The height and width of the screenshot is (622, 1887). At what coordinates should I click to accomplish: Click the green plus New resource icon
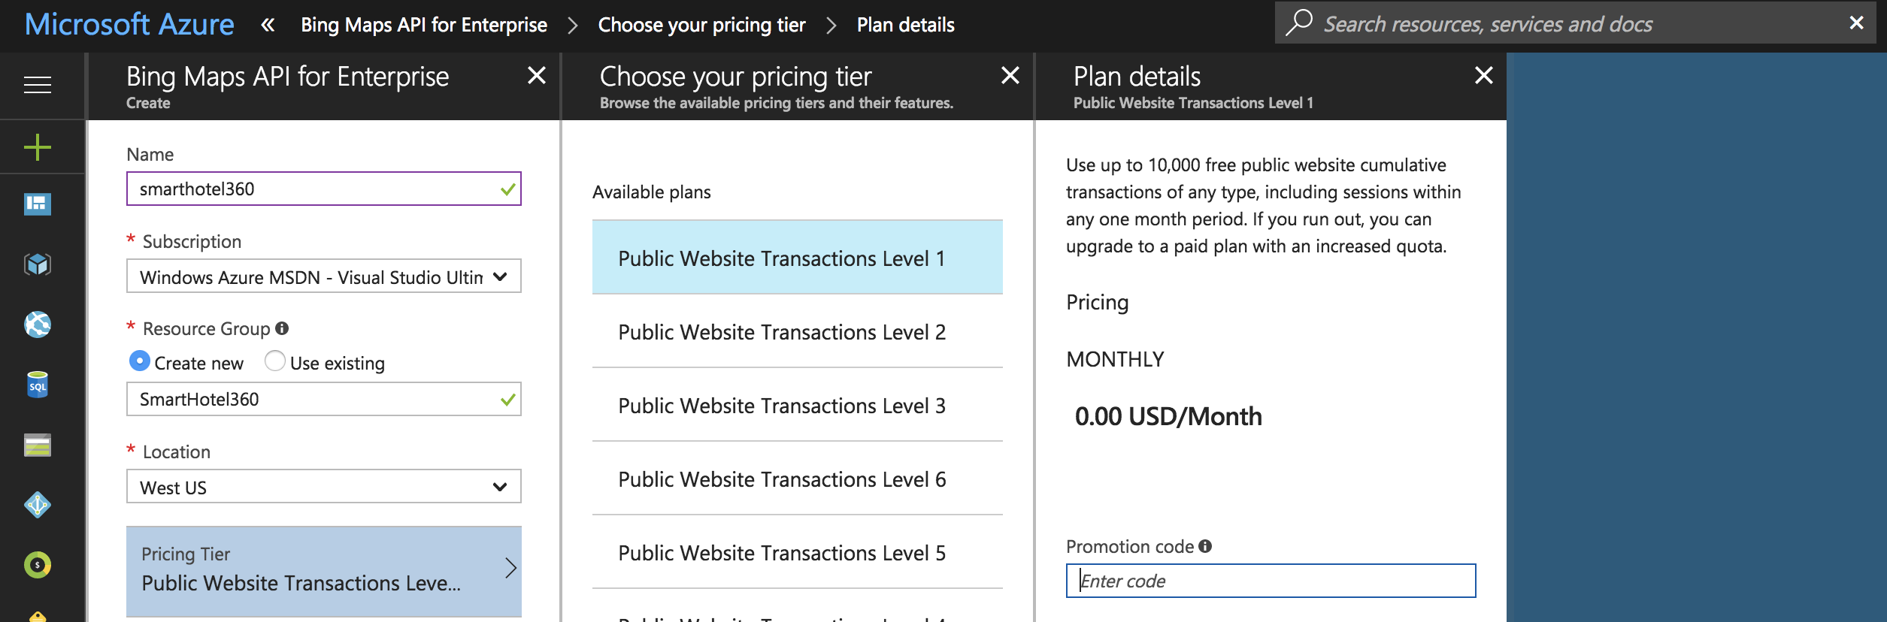pos(38,146)
